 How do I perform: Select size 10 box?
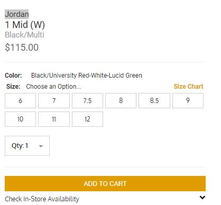coord(20,119)
